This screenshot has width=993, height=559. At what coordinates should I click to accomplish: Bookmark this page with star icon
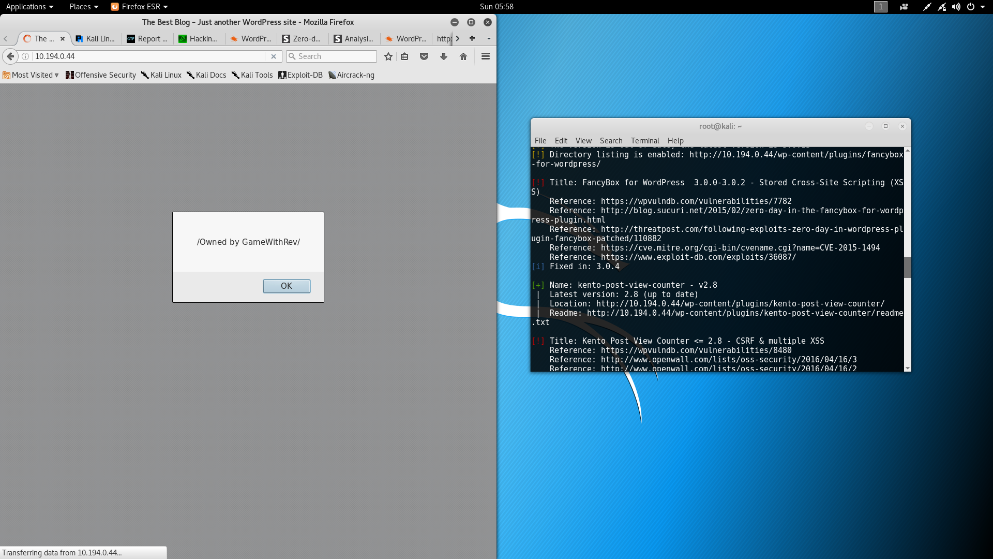pyautogui.click(x=388, y=56)
